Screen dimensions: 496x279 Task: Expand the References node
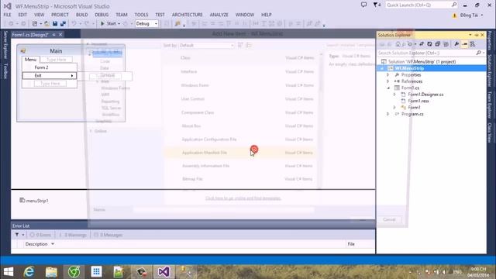pyautogui.click(x=388, y=81)
